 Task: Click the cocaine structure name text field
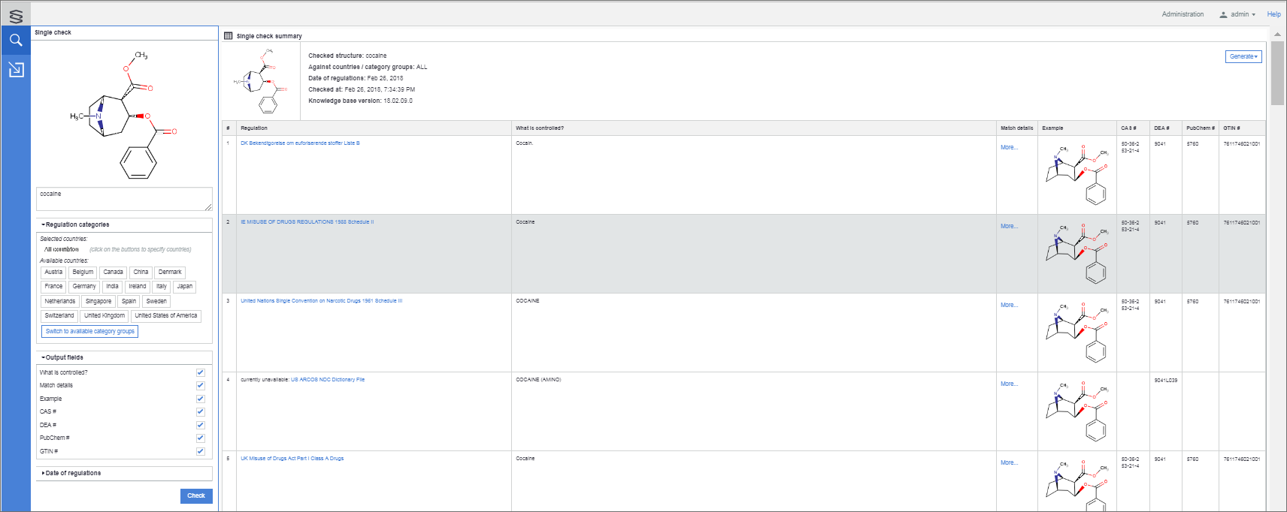click(x=124, y=198)
